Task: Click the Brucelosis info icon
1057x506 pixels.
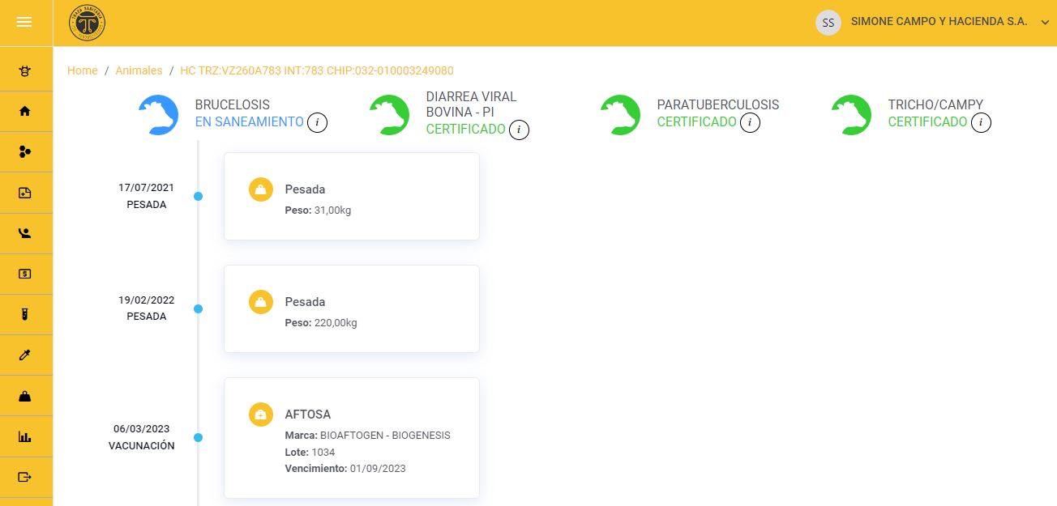Action: (318, 123)
